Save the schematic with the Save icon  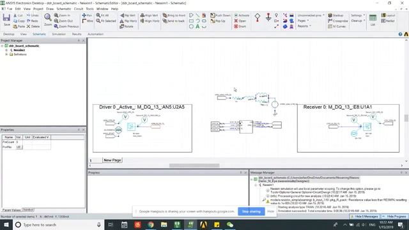click(x=6, y=20)
